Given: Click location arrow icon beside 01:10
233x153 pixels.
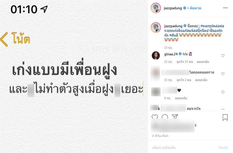Looking at the screenshot, I should tap(44, 9).
